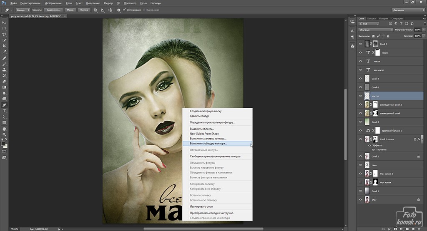Select the Crop tool
Viewport: 427px width, 231px height.
pos(5,46)
